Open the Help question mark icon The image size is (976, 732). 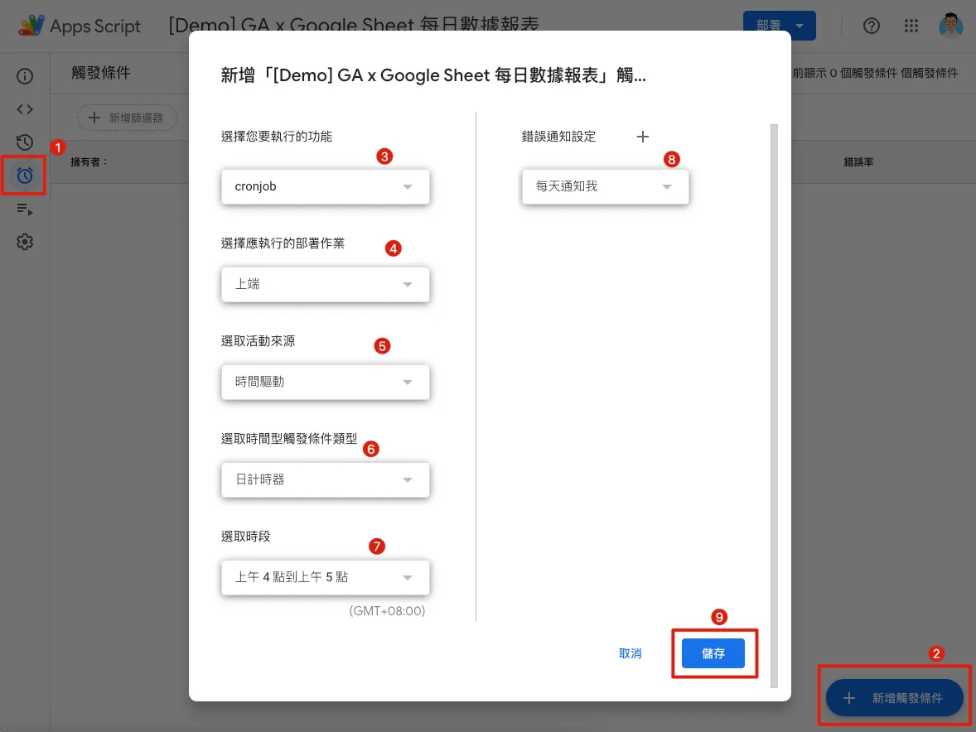pyautogui.click(x=871, y=26)
